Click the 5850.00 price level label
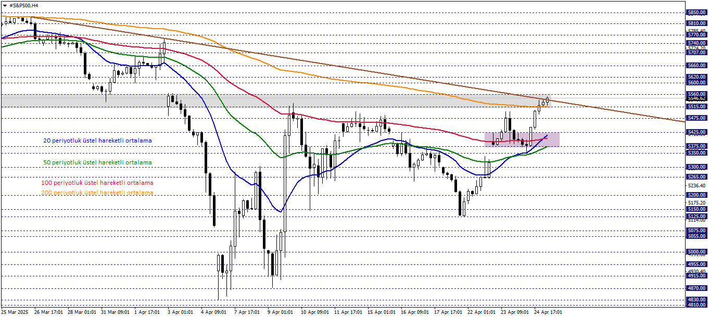 (697, 12)
